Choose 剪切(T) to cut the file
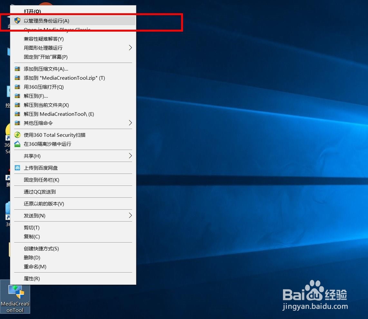The height and width of the screenshot is (319, 368). point(73,227)
